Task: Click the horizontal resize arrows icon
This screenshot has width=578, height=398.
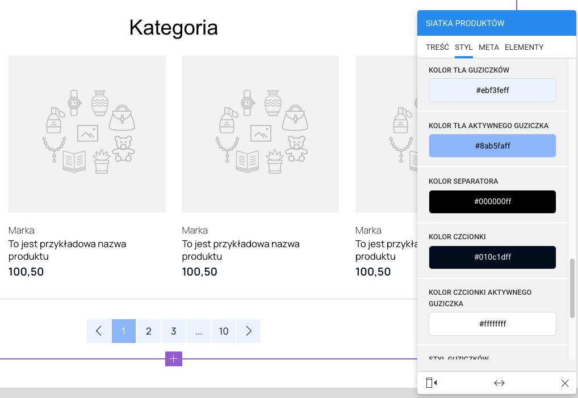Action: tap(499, 383)
